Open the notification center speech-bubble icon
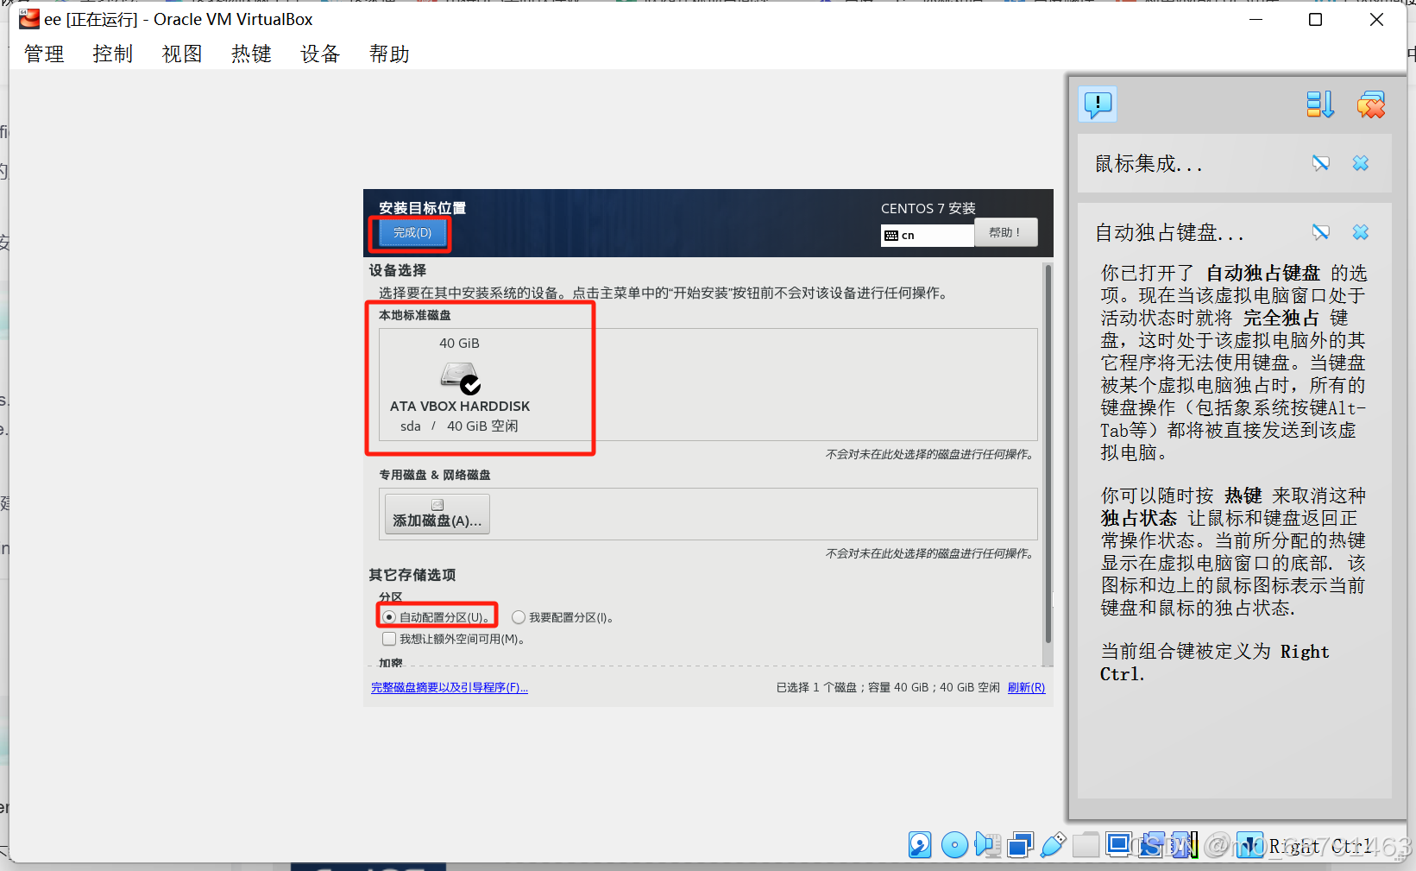1416x871 pixels. coord(1098,104)
